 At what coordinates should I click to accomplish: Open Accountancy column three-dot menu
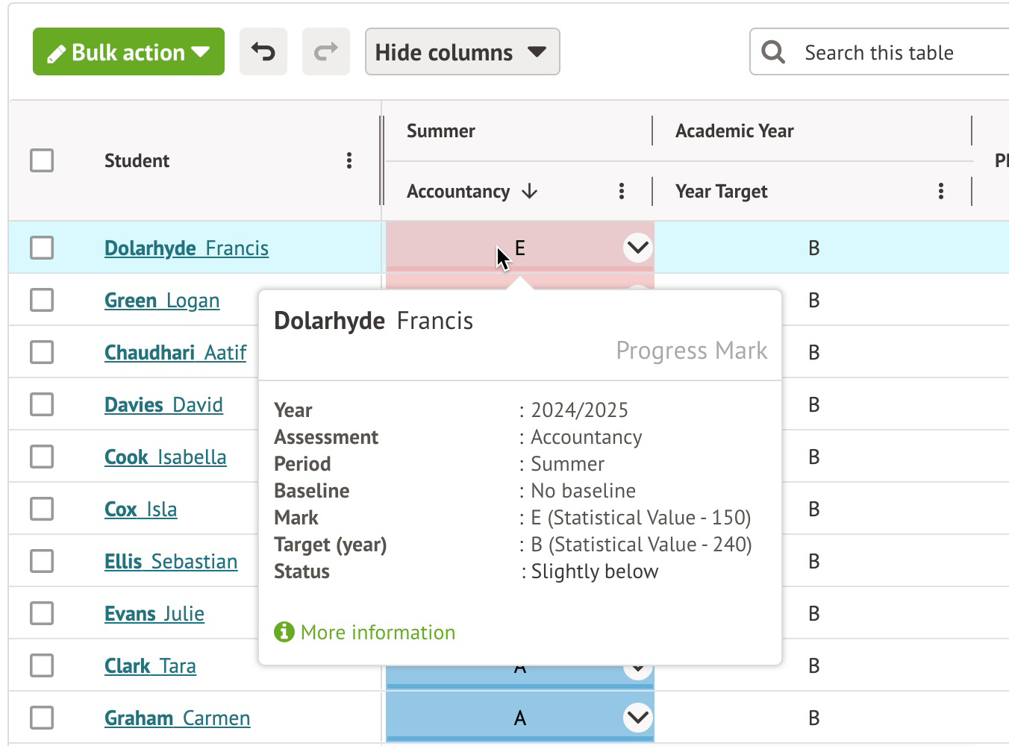pos(621,191)
